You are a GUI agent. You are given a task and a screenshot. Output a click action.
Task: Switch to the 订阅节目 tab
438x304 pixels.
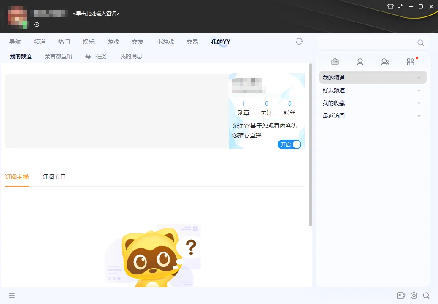point(54,177)
